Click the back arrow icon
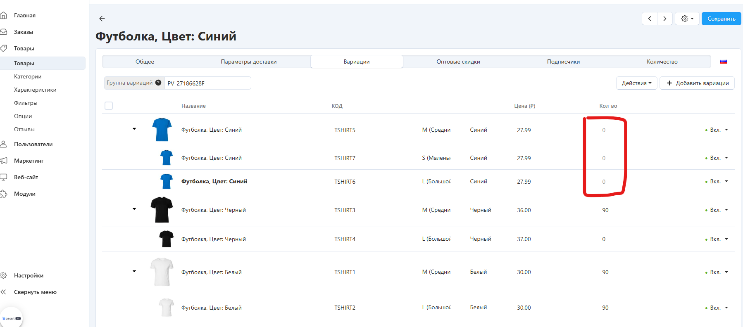 click(x=102, y=19)
